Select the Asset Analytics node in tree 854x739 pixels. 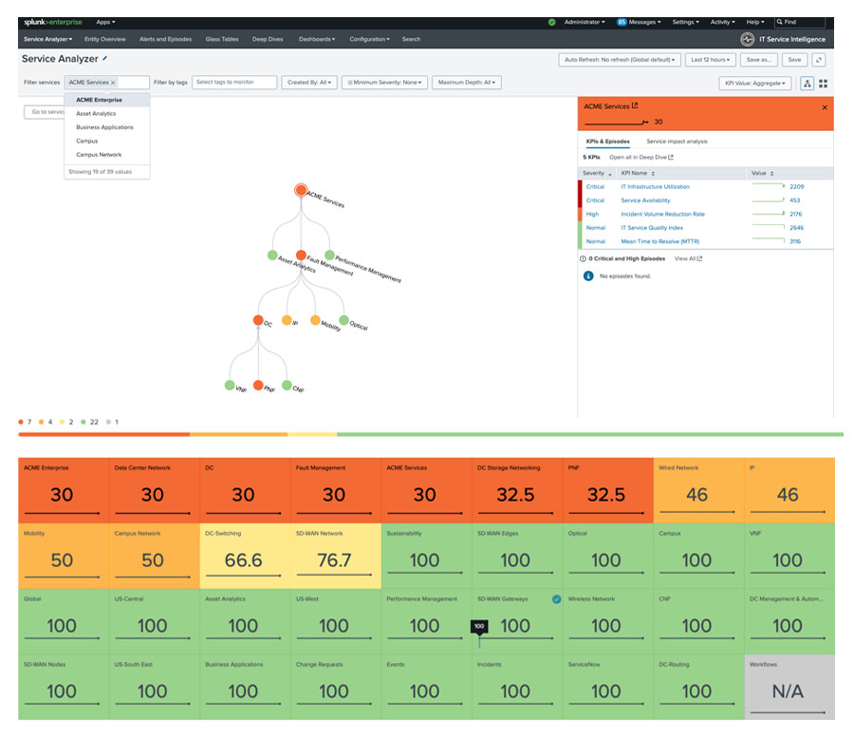[272, 255]
